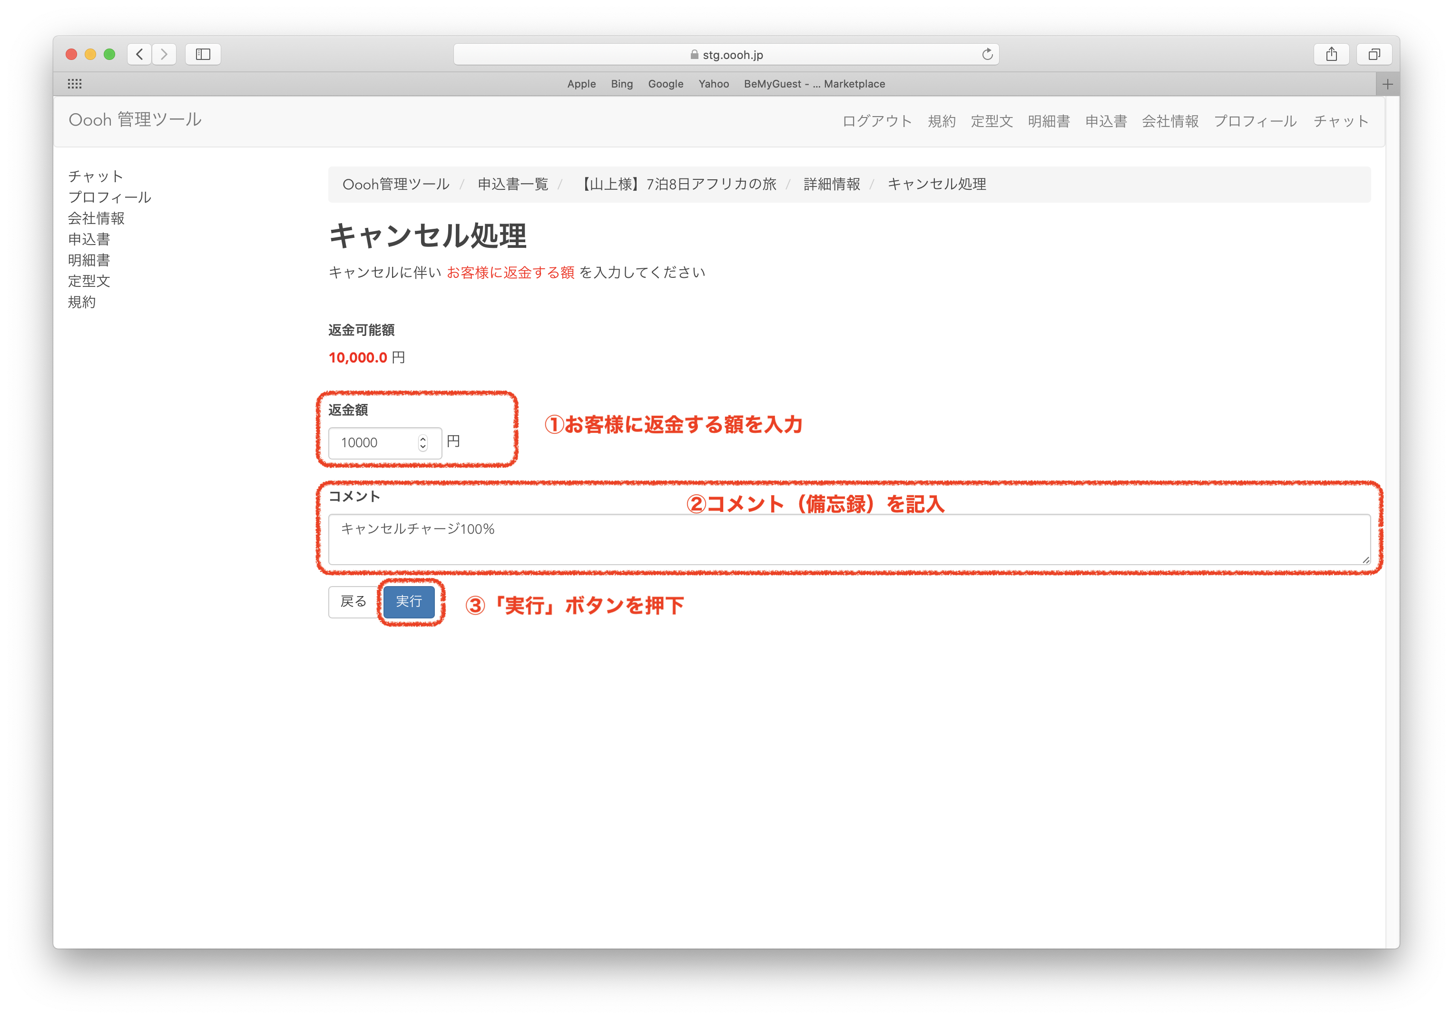Select ログアウト in the top navigation

(x=876, y=121)
